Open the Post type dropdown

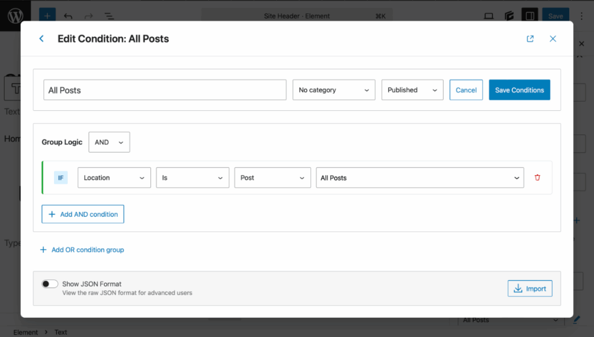tap(273, 177)
